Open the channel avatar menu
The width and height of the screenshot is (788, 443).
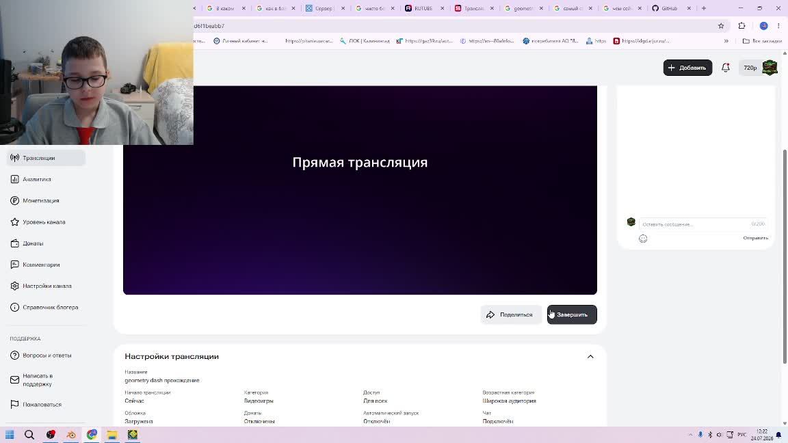click(770, 67)
